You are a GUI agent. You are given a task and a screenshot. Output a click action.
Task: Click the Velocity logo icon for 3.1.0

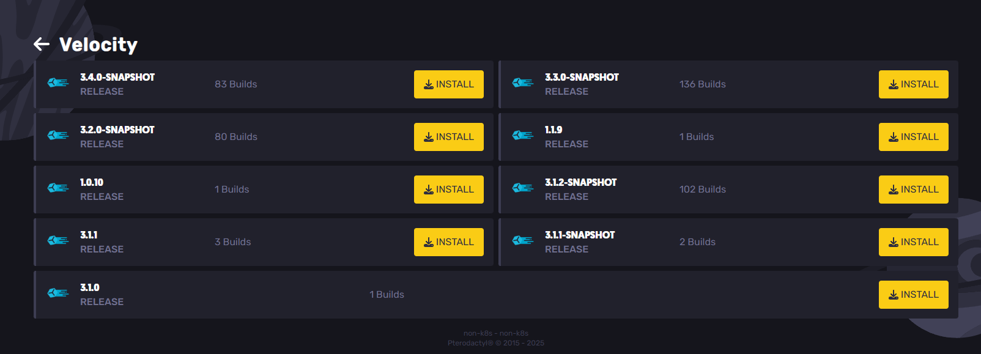point(58,293)
